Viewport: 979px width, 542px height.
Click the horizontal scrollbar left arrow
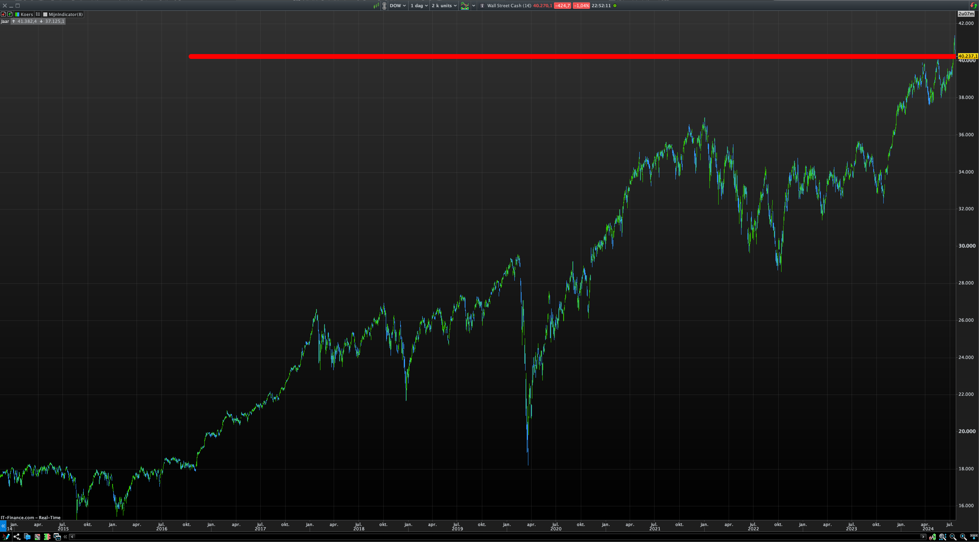pyautogui.click(x=72, y=537)
